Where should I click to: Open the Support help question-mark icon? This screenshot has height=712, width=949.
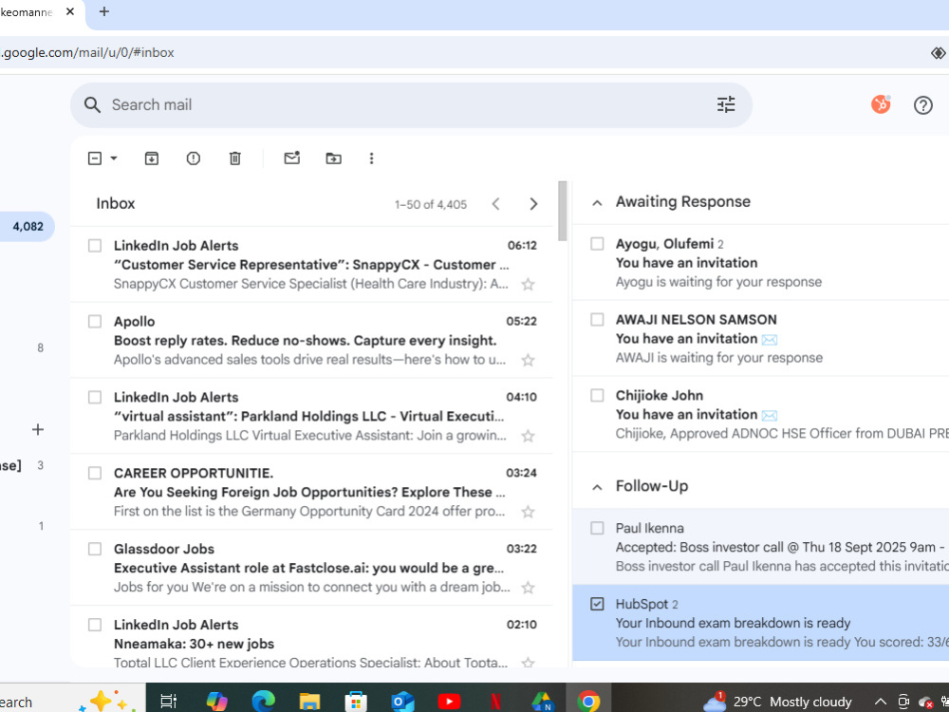pos(923,105)
